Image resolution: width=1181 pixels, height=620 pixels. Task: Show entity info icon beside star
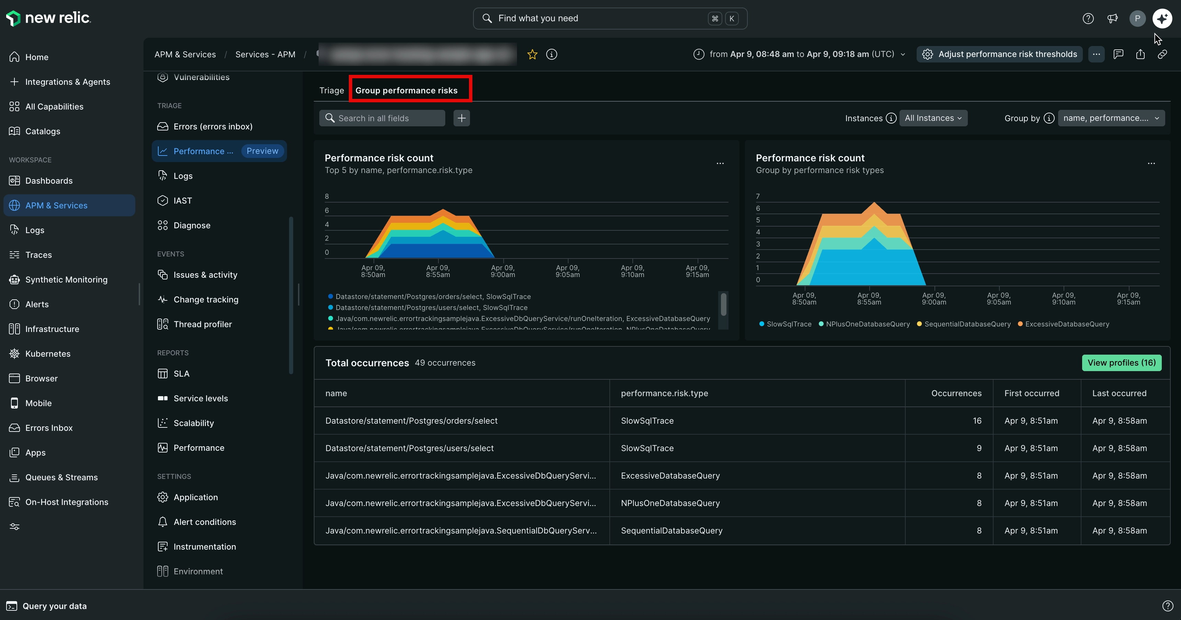[x=551, y=54]
